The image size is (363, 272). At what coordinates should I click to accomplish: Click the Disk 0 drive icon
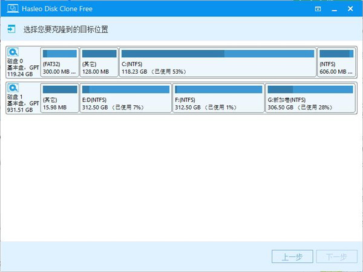[13, 53]
